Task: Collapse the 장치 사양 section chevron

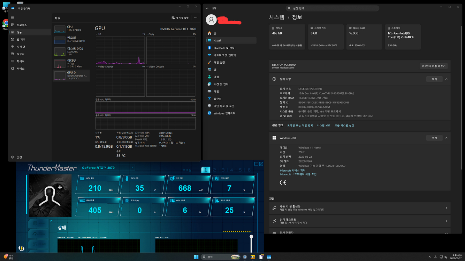Action: click(446, 79)
